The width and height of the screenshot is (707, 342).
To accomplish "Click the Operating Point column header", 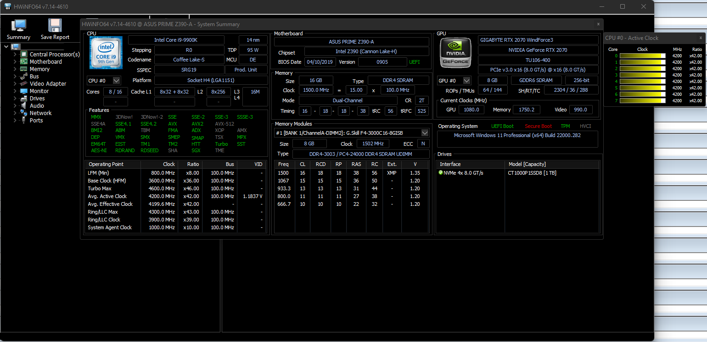I will point(113,164).
